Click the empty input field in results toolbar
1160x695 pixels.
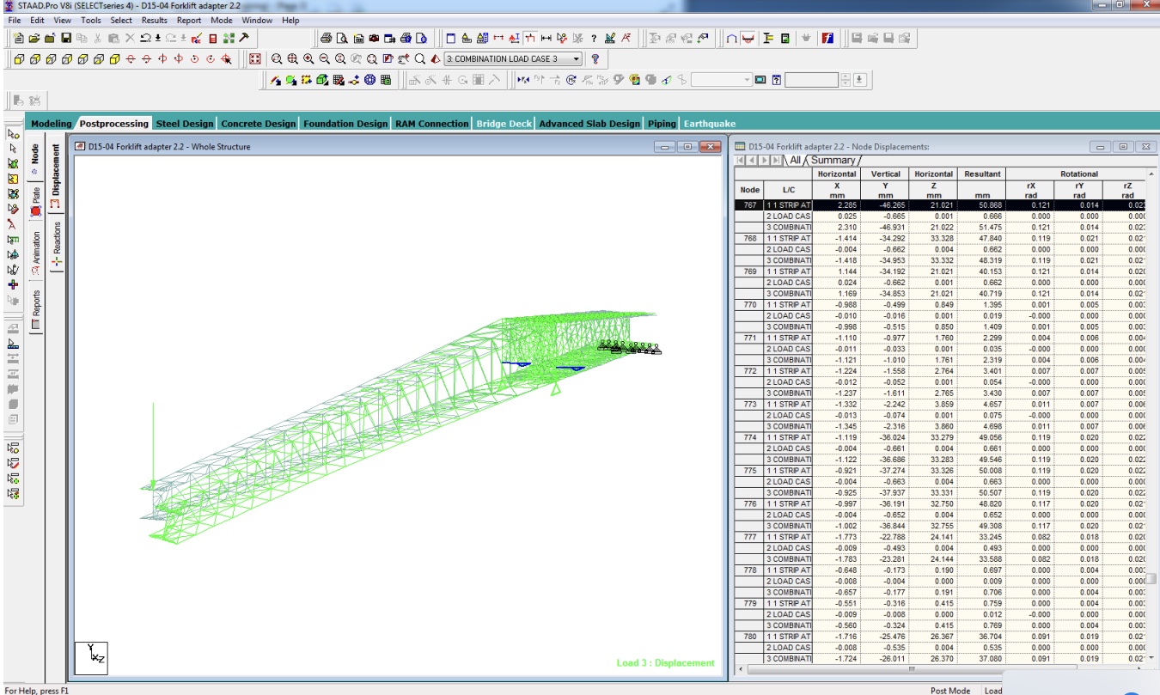812,80
